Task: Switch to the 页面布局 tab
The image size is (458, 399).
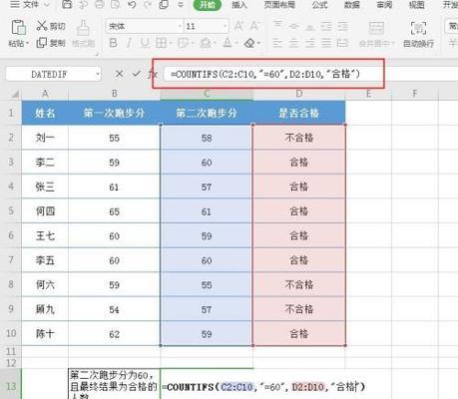Action: (279, 5)
